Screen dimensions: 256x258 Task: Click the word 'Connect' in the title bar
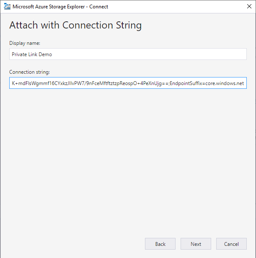click(98, 7)
